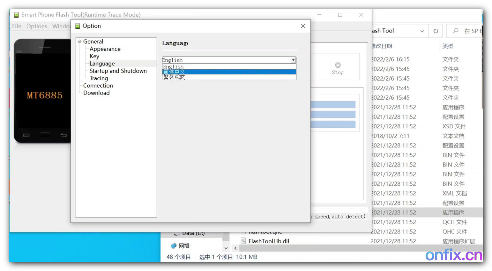Click the horizontal scrollbar left arrow

tap(235, 248)
